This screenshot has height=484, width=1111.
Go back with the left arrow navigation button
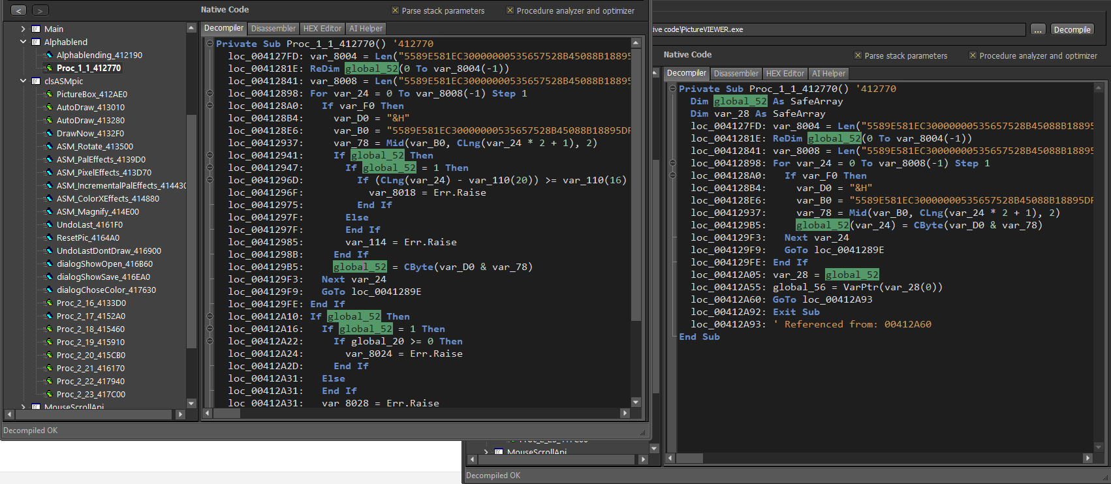pyautogui.click(x=18, y=10)
